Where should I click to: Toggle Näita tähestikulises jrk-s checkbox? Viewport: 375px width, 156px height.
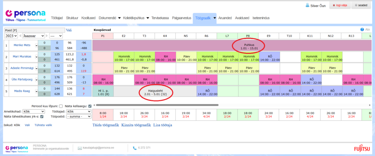[x=41, y=116]
